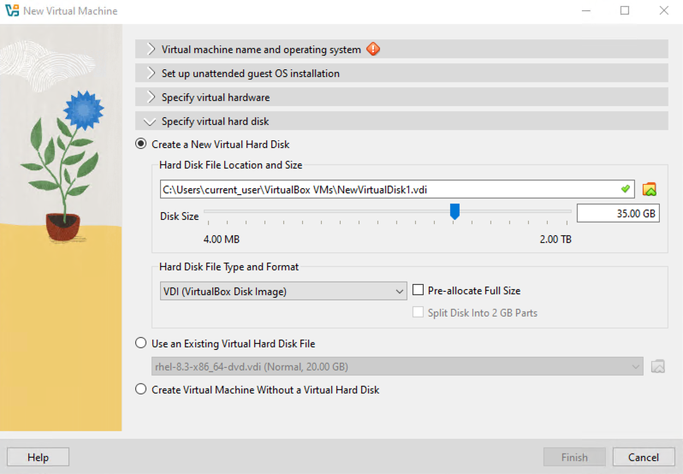Viewport: 683px width, 474px height.
Task: Click the Disk Size slider handle
Action: tap(454, 211)
